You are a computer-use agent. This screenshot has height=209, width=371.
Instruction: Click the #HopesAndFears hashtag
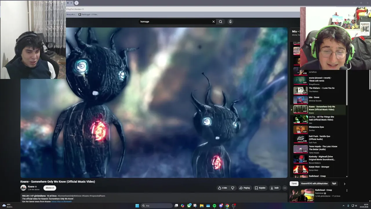(97, 196)
